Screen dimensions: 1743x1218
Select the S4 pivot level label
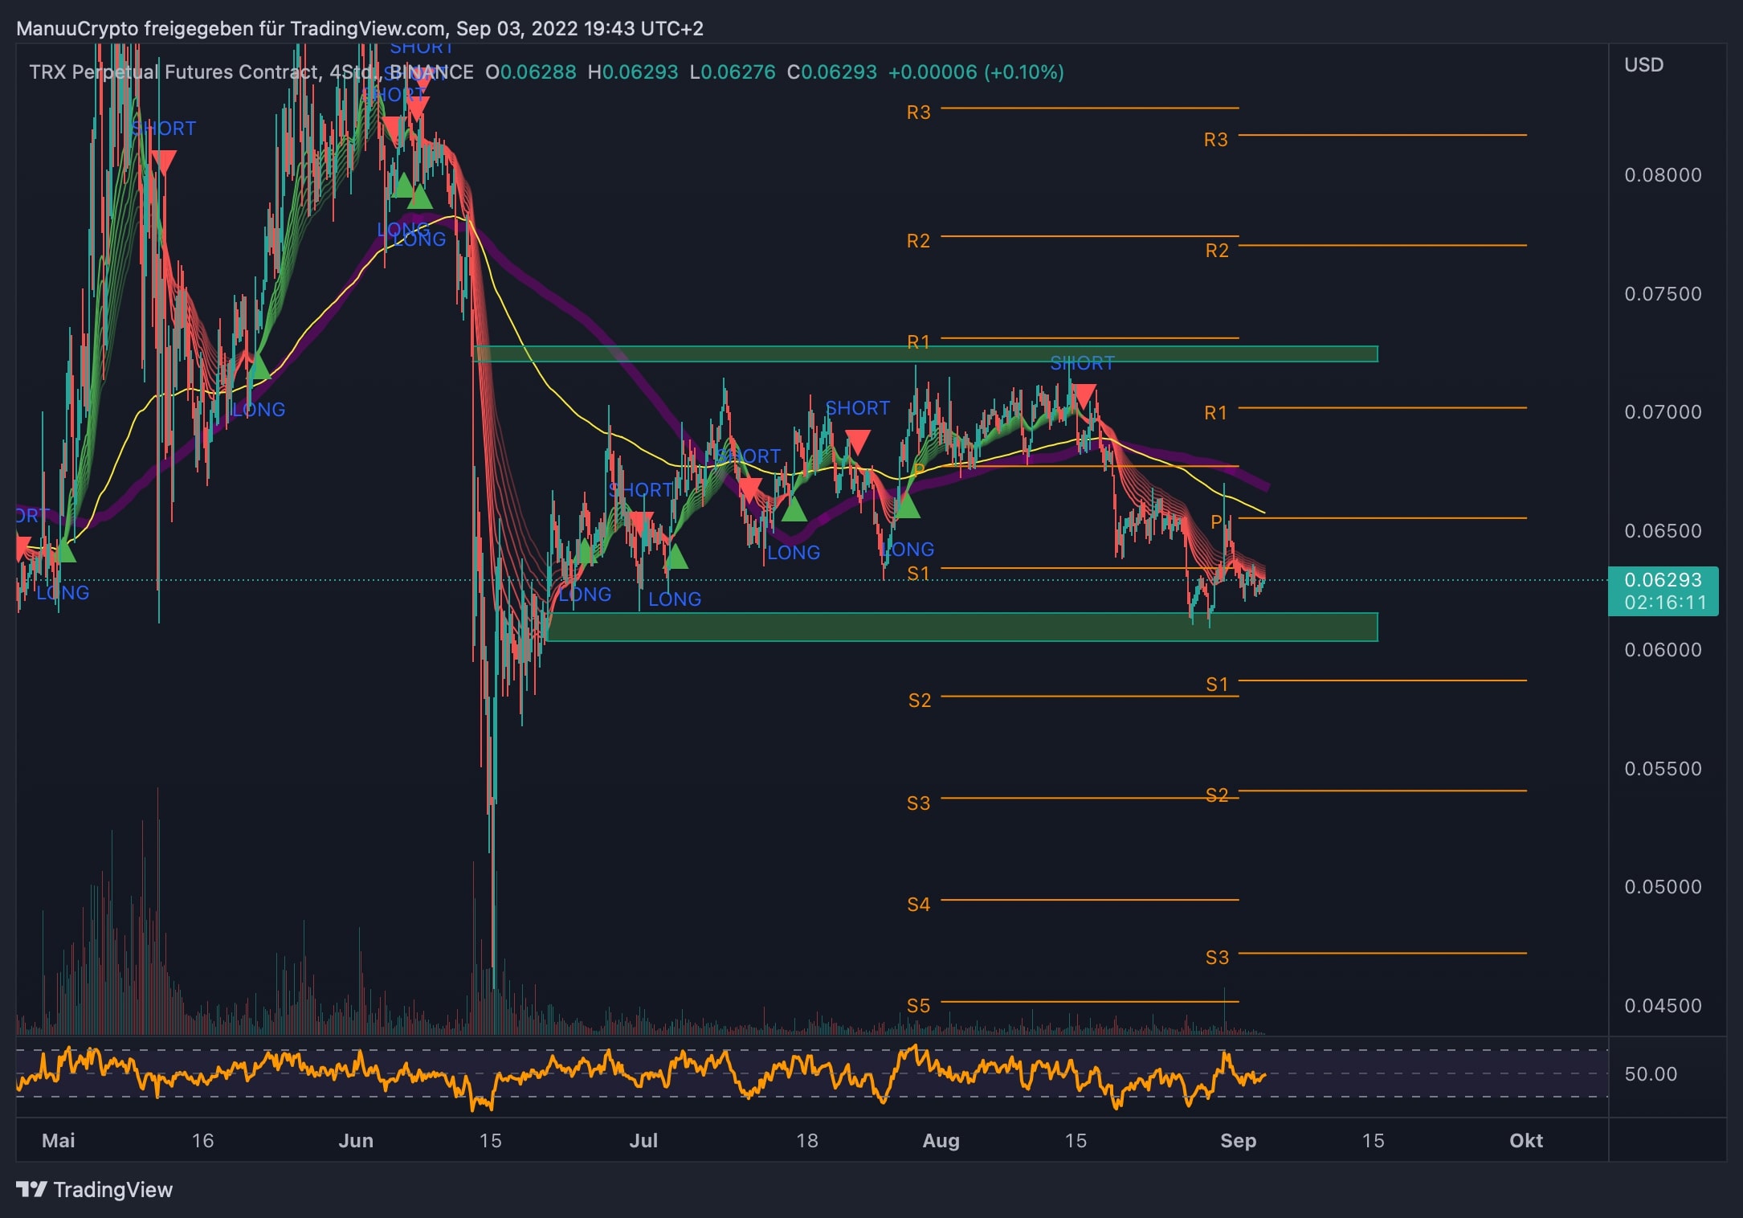918,904
